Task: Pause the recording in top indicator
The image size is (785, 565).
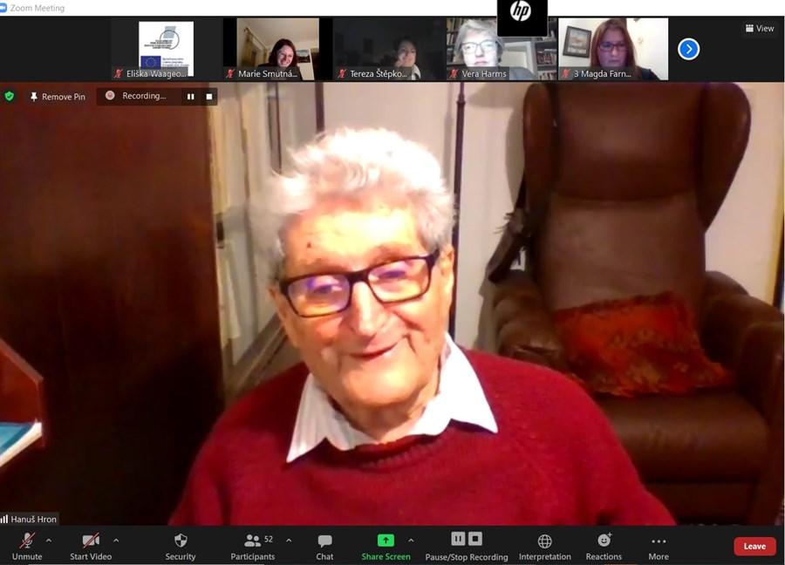Action: [x=190, y=96]
